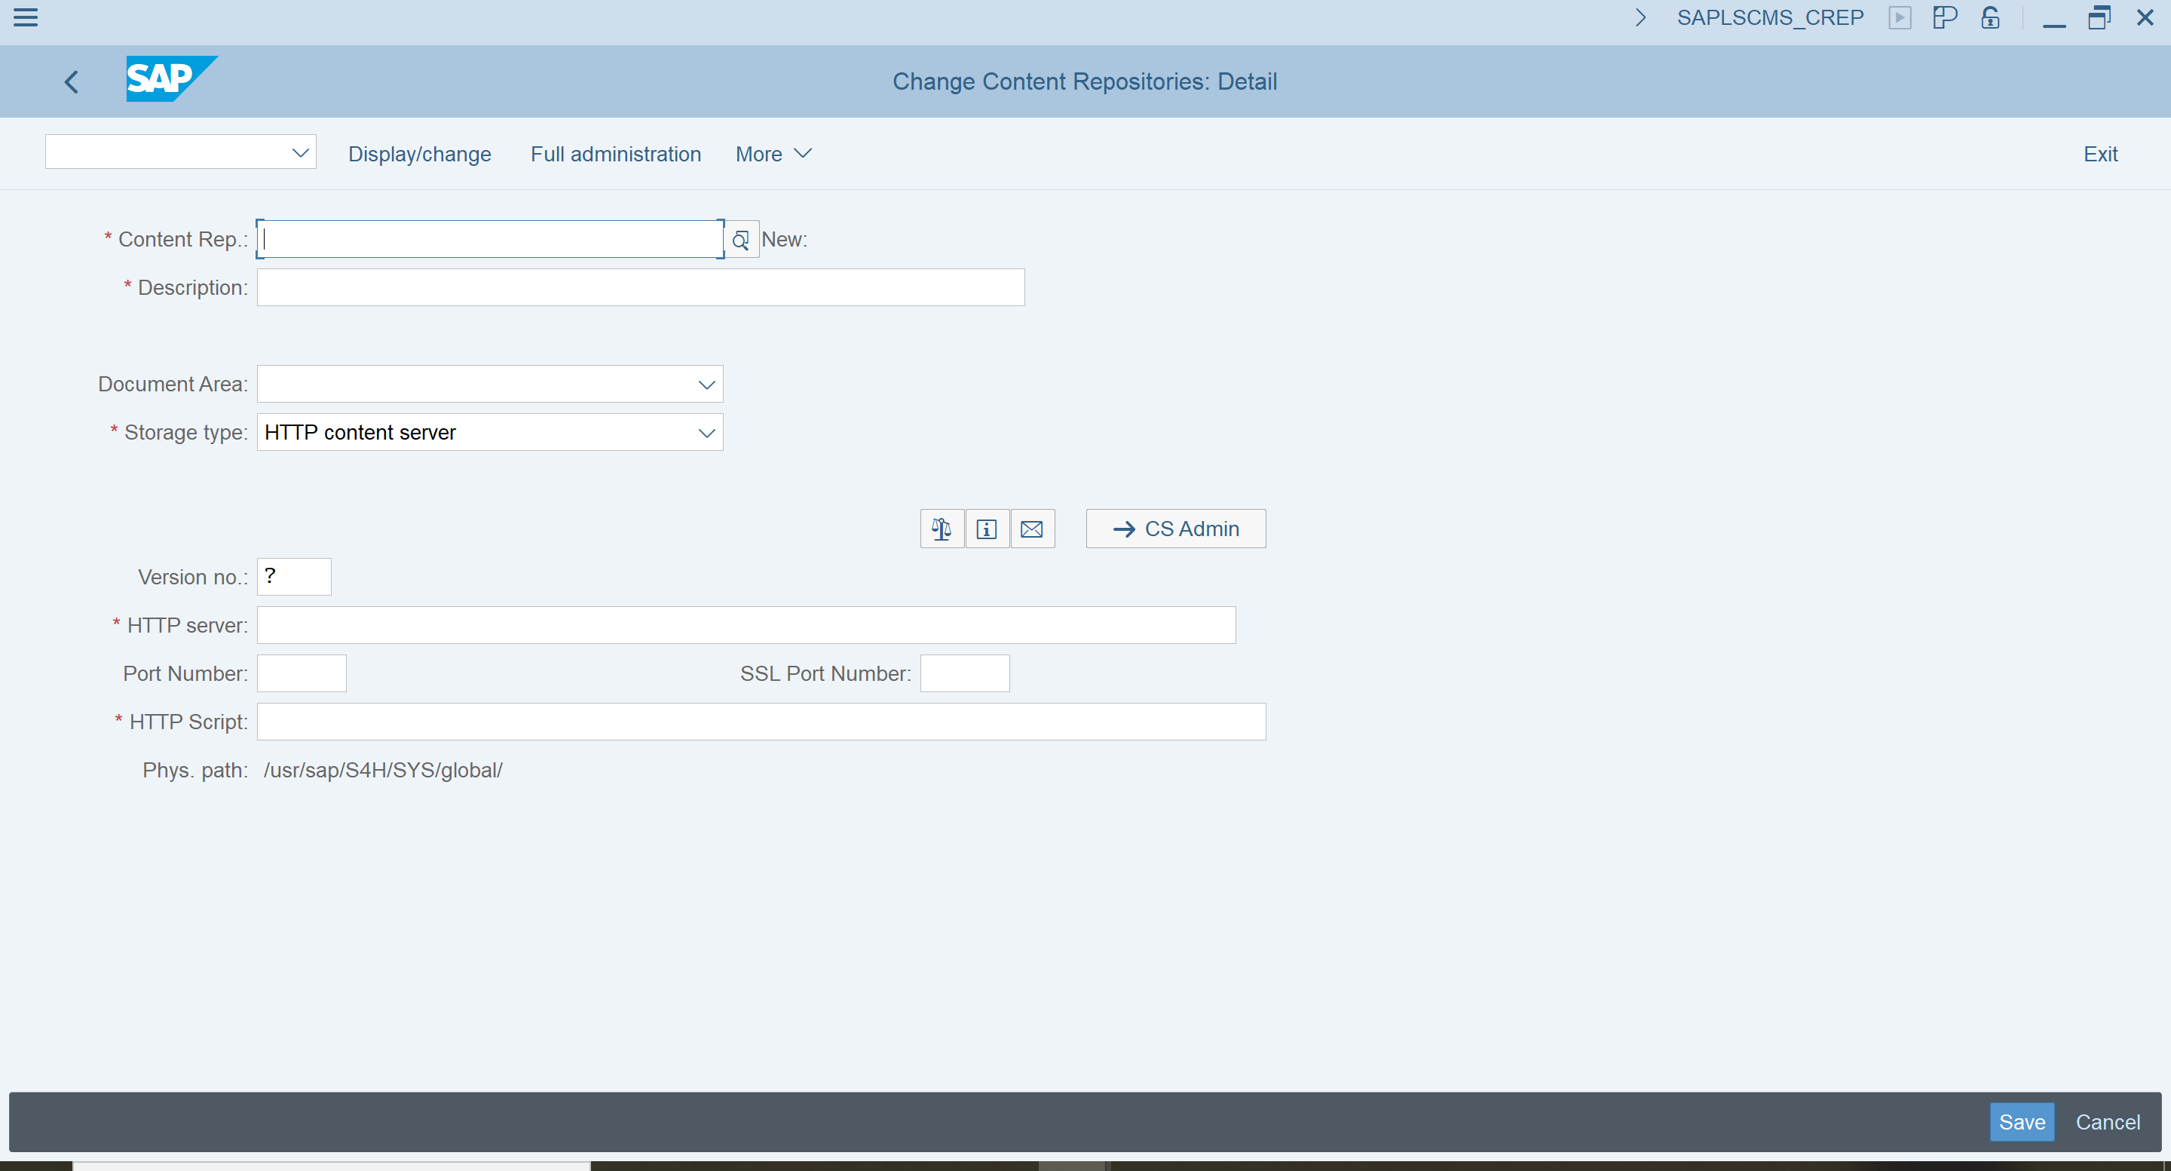Screen dimensions: 2171x1171
Task: Click the envelope (send) icon
Action: tap(1031, 529)
